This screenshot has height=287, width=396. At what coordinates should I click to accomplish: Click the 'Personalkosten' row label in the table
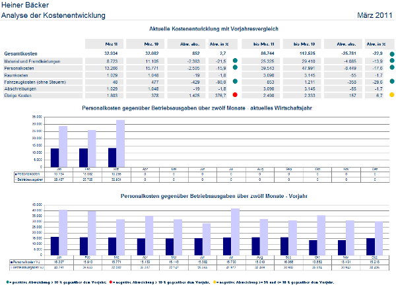tap(19, 68)
